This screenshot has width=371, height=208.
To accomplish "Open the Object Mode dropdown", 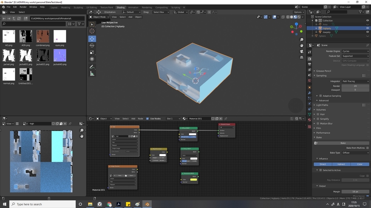I will pos(99,17).
